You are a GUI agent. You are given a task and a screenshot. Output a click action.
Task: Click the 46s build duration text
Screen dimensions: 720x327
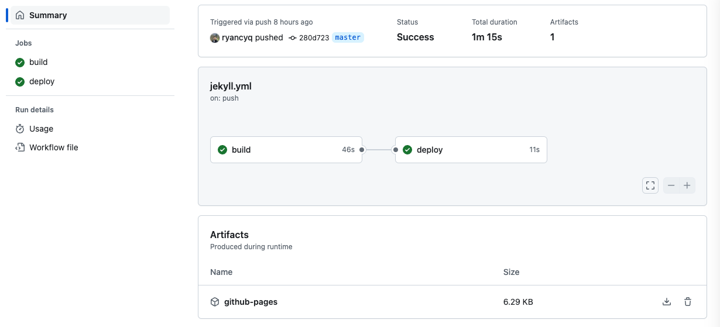pos(348,150)
